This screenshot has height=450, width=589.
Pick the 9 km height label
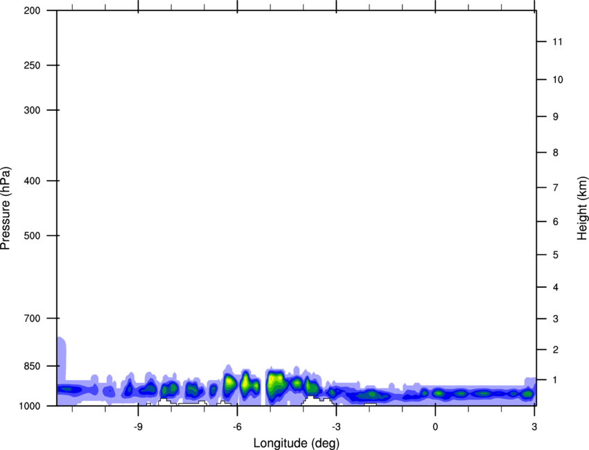(556, 117)
